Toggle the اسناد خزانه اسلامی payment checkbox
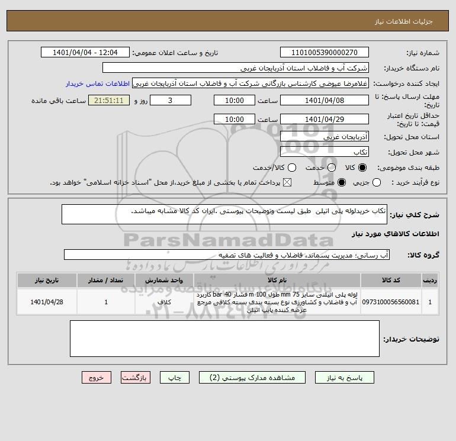This screenshot has width=456, height=441. point(287,182)
